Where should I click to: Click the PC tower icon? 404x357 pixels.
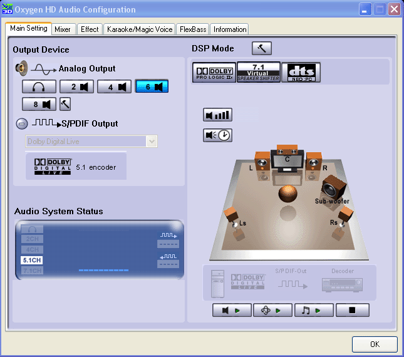pos(217,284)
